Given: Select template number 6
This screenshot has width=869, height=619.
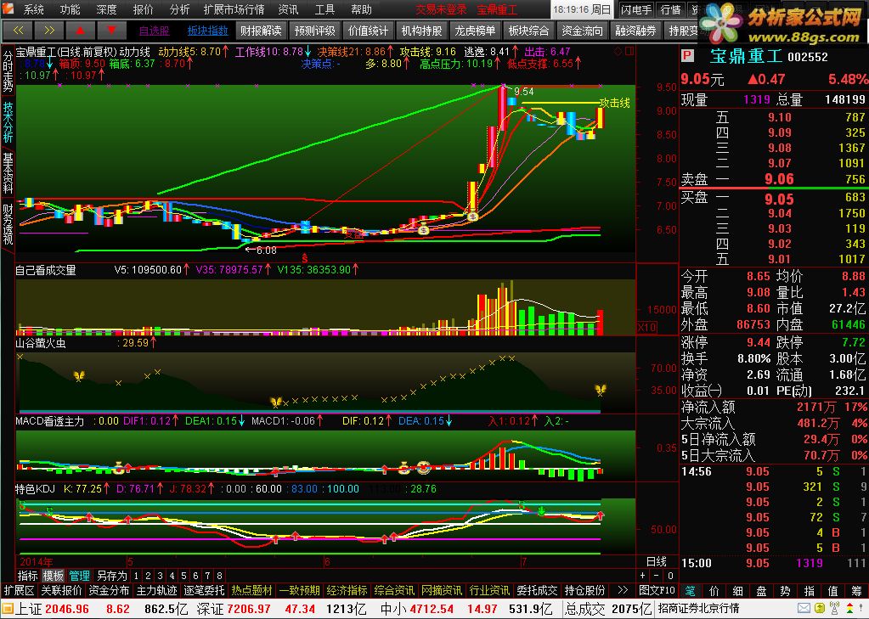Looking at the screenshot, I should click(x=195, y=576).
